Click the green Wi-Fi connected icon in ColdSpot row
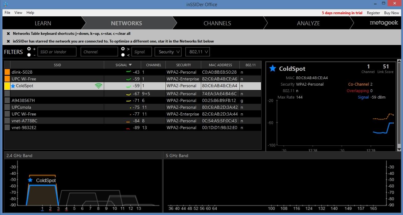 (x=99, y=86)
